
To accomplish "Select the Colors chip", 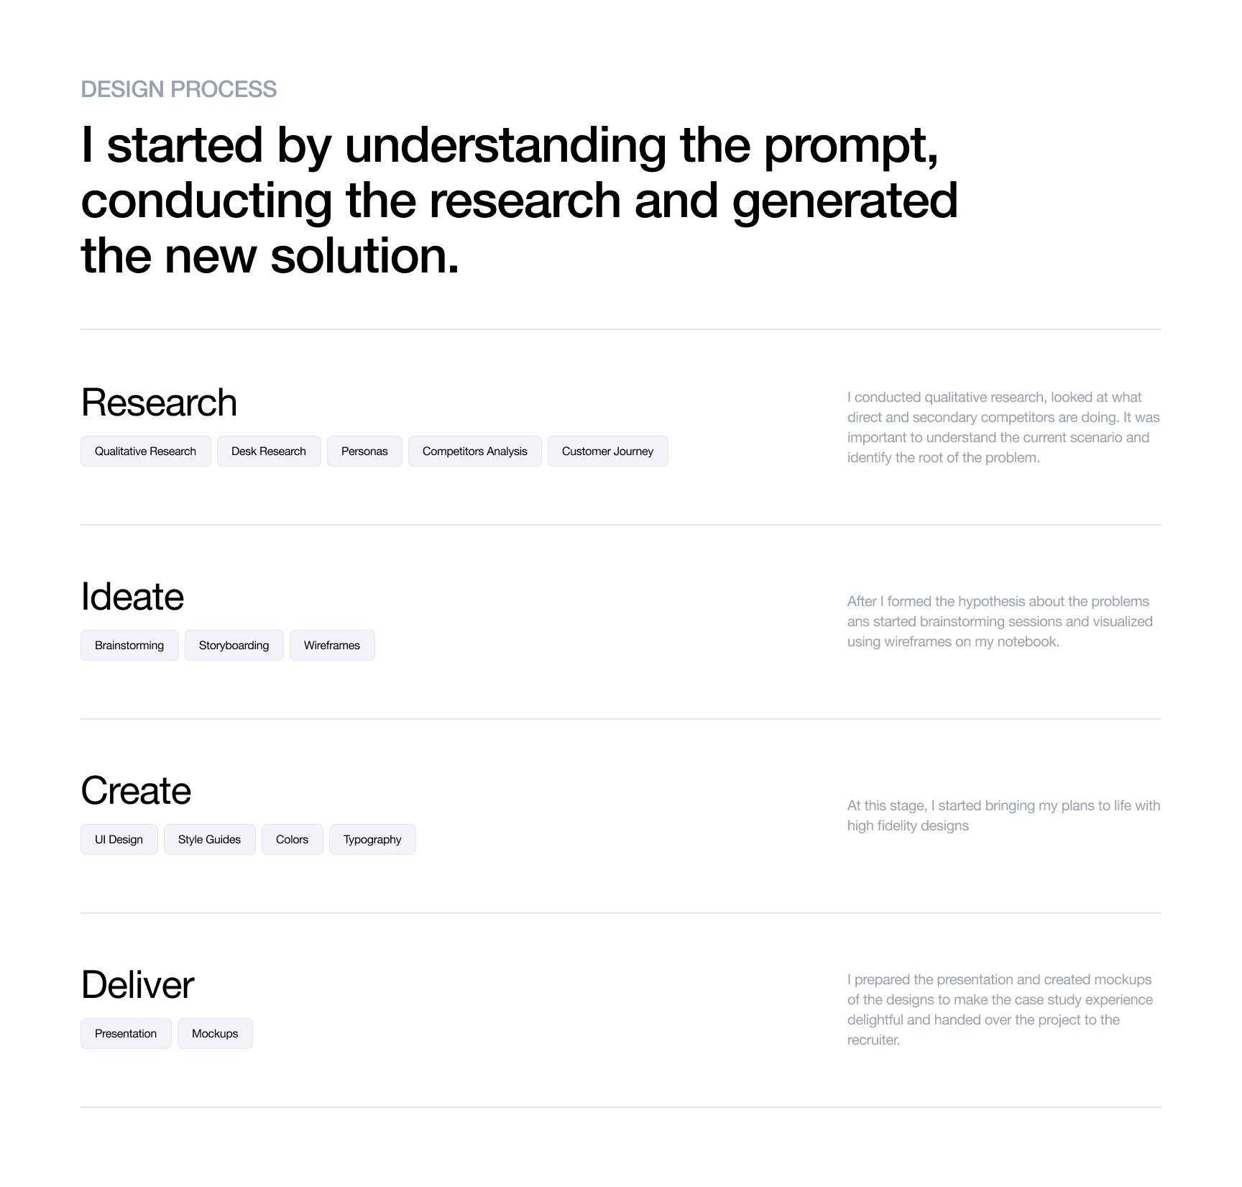I will pos(292,839).
